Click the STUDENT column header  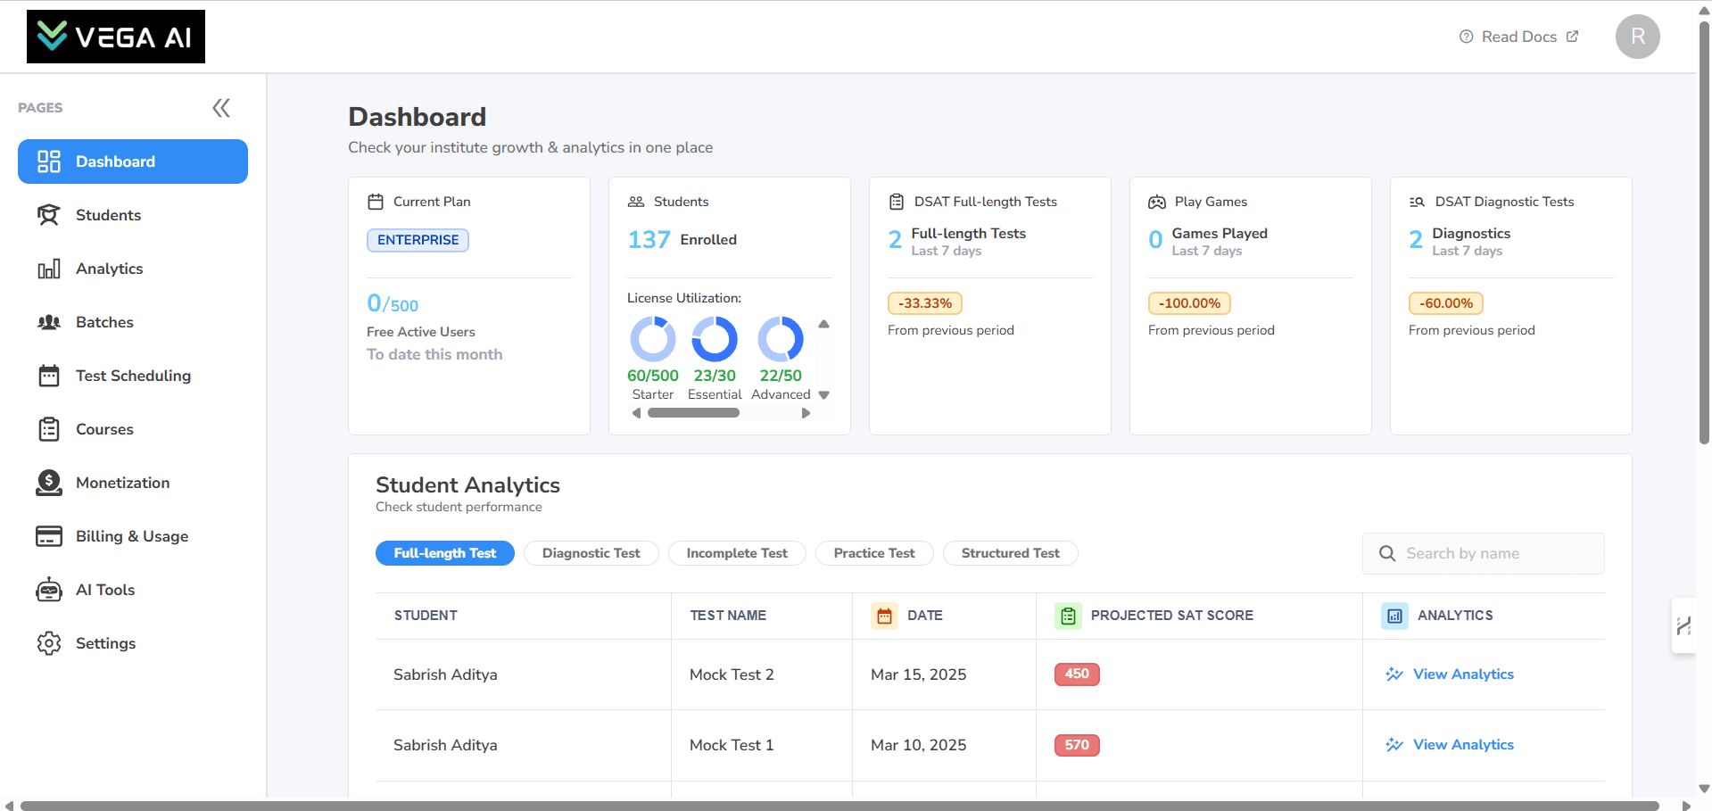pos(426,616)
